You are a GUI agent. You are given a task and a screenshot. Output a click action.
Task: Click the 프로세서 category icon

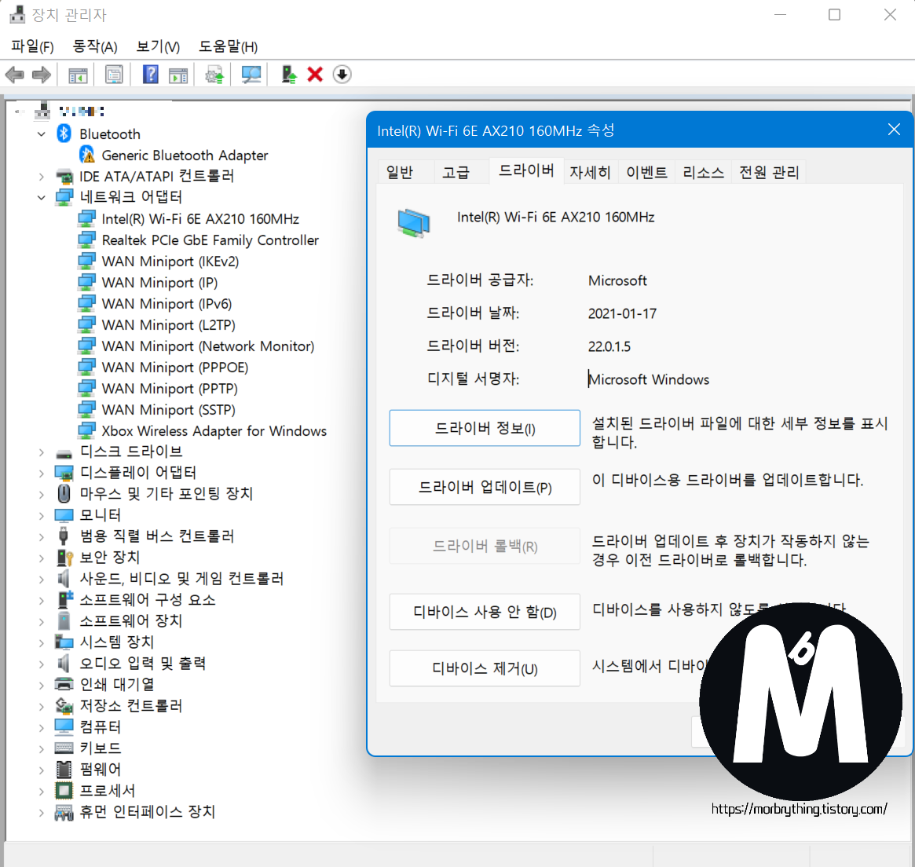click(64, 791)
